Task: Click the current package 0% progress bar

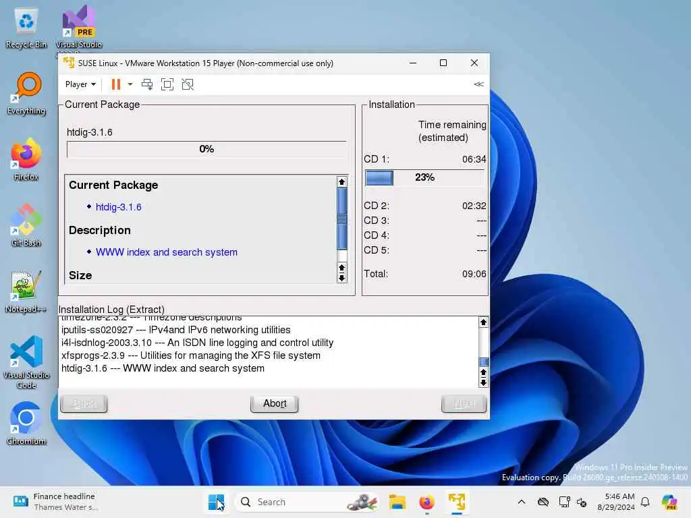Action: click(206, 149)
